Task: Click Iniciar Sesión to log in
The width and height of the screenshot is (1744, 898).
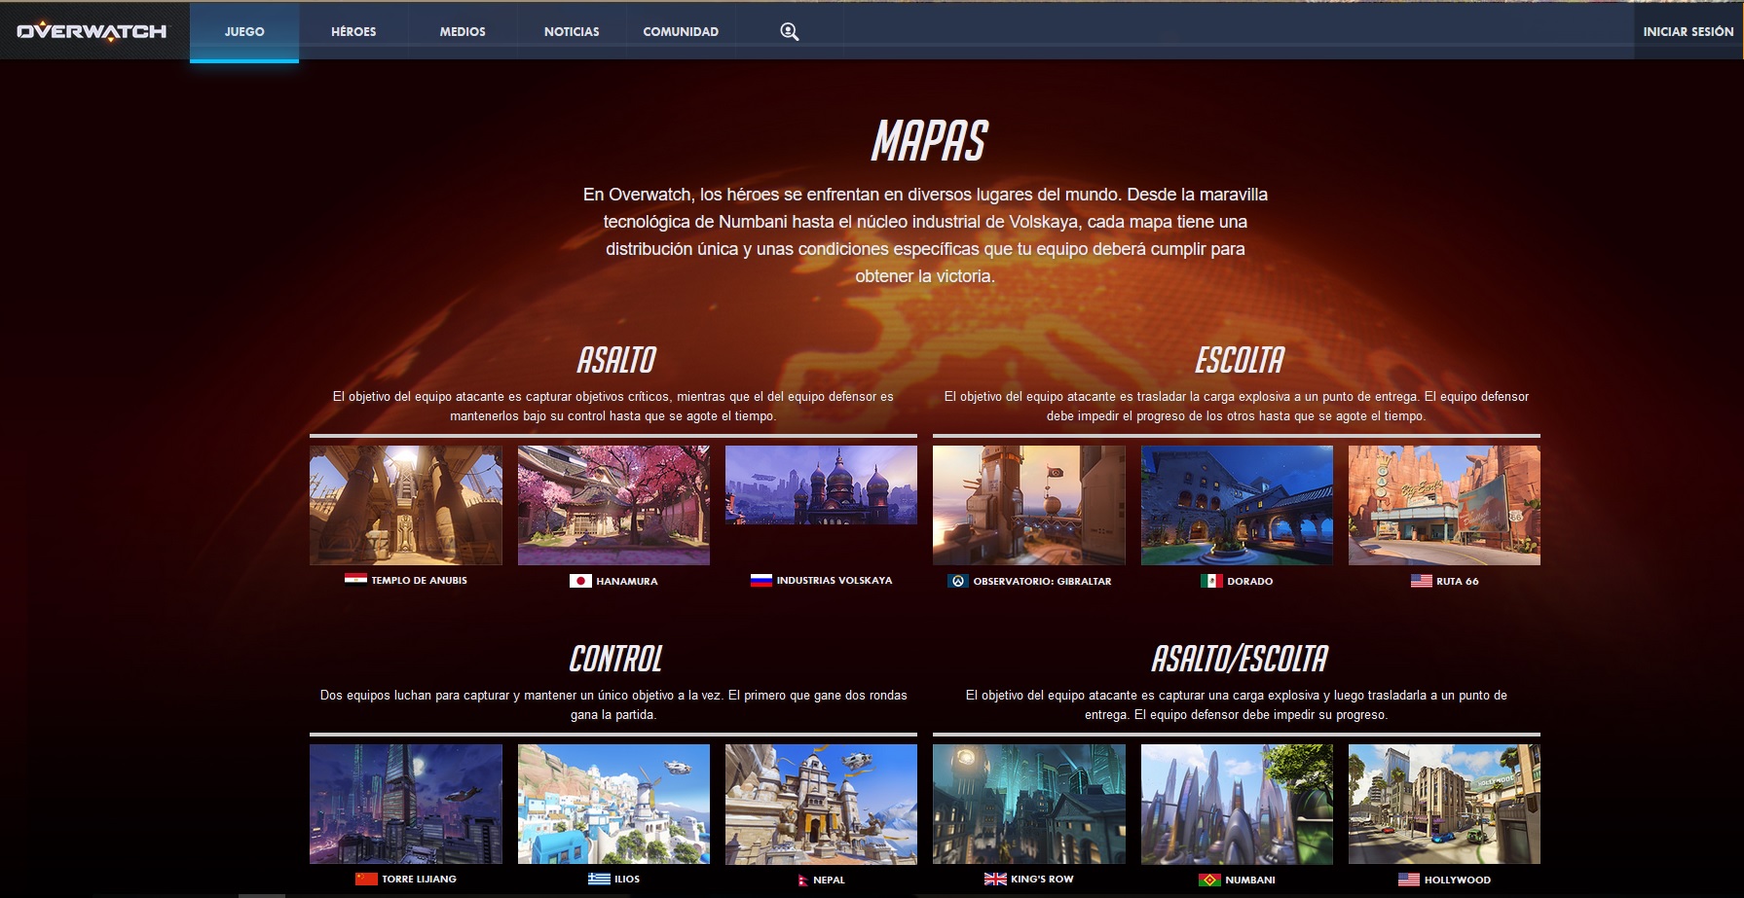Action: (x=1688, y=31)
